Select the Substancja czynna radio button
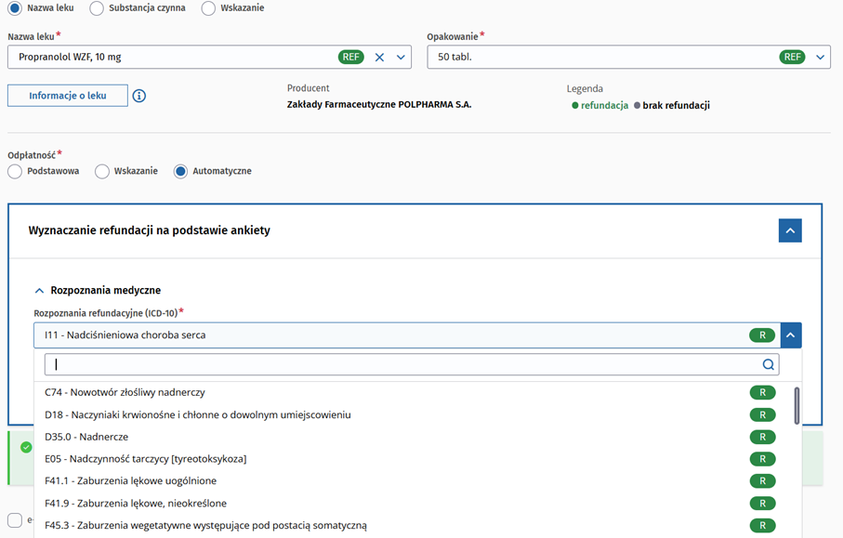This screenshot has height=538, width=843. 97,8
